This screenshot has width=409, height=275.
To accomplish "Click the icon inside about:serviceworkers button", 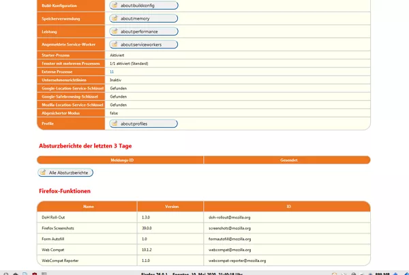I will pyautogui.click(x=115, y=44).
